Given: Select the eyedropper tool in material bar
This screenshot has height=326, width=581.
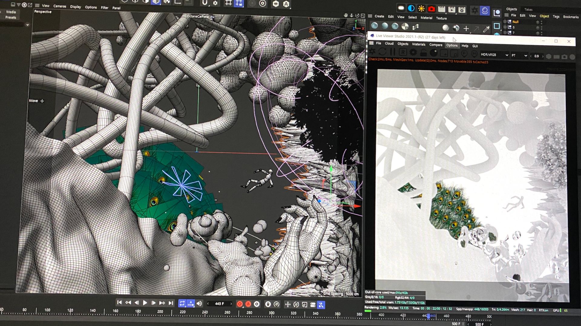Looking at the screenshot, I should tap(486, 29).
